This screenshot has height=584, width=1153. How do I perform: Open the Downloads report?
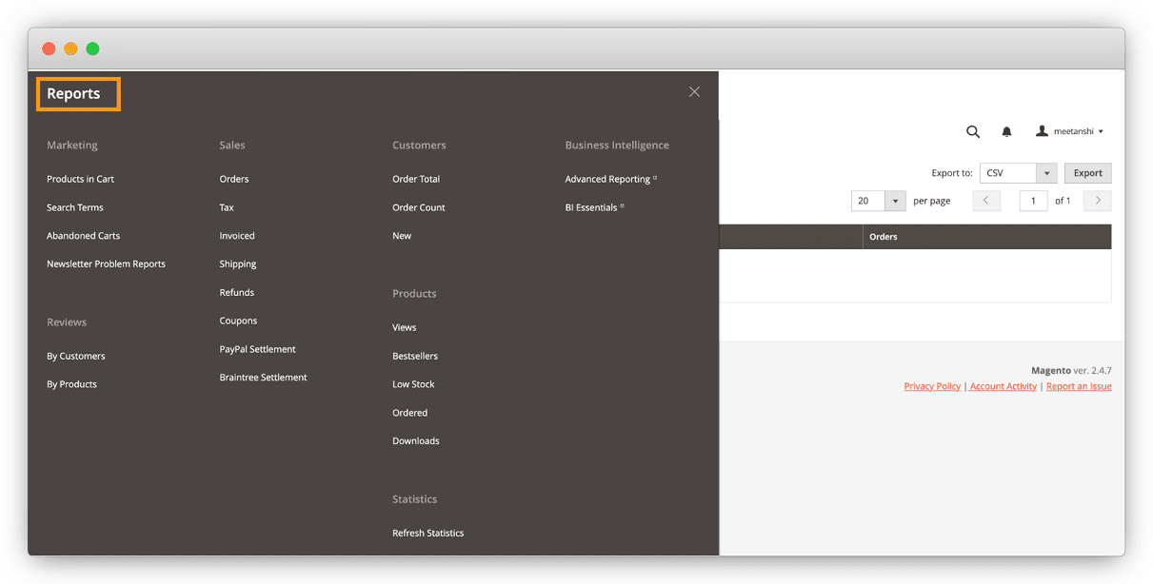click(416, 441)
